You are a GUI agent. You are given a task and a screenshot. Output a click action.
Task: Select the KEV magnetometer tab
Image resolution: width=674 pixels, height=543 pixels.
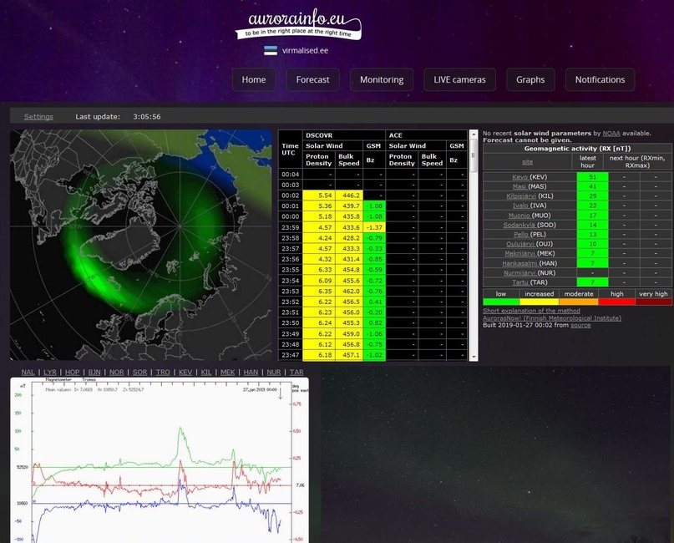point(185,373)
